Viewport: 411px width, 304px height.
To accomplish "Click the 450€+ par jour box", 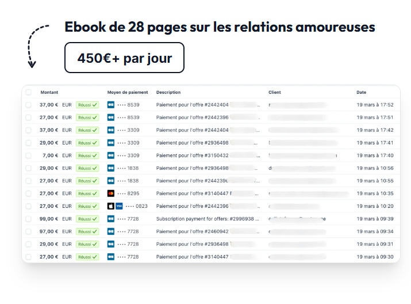I will coord(125,58).
